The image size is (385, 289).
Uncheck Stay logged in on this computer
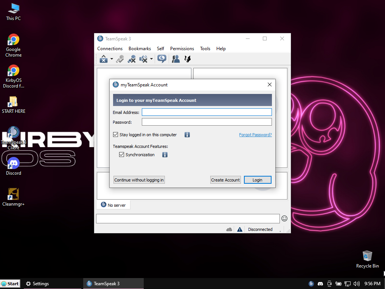pyautogui.click(x=115, y=134)
